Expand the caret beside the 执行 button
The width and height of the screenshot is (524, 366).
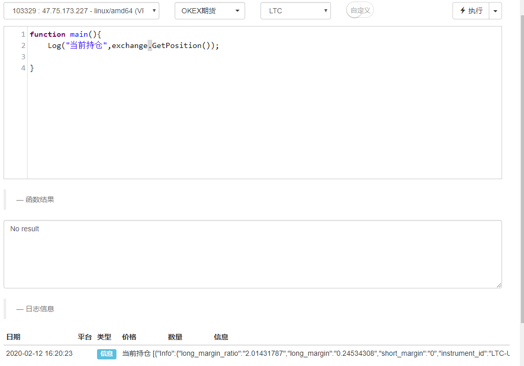click(495, 11)
